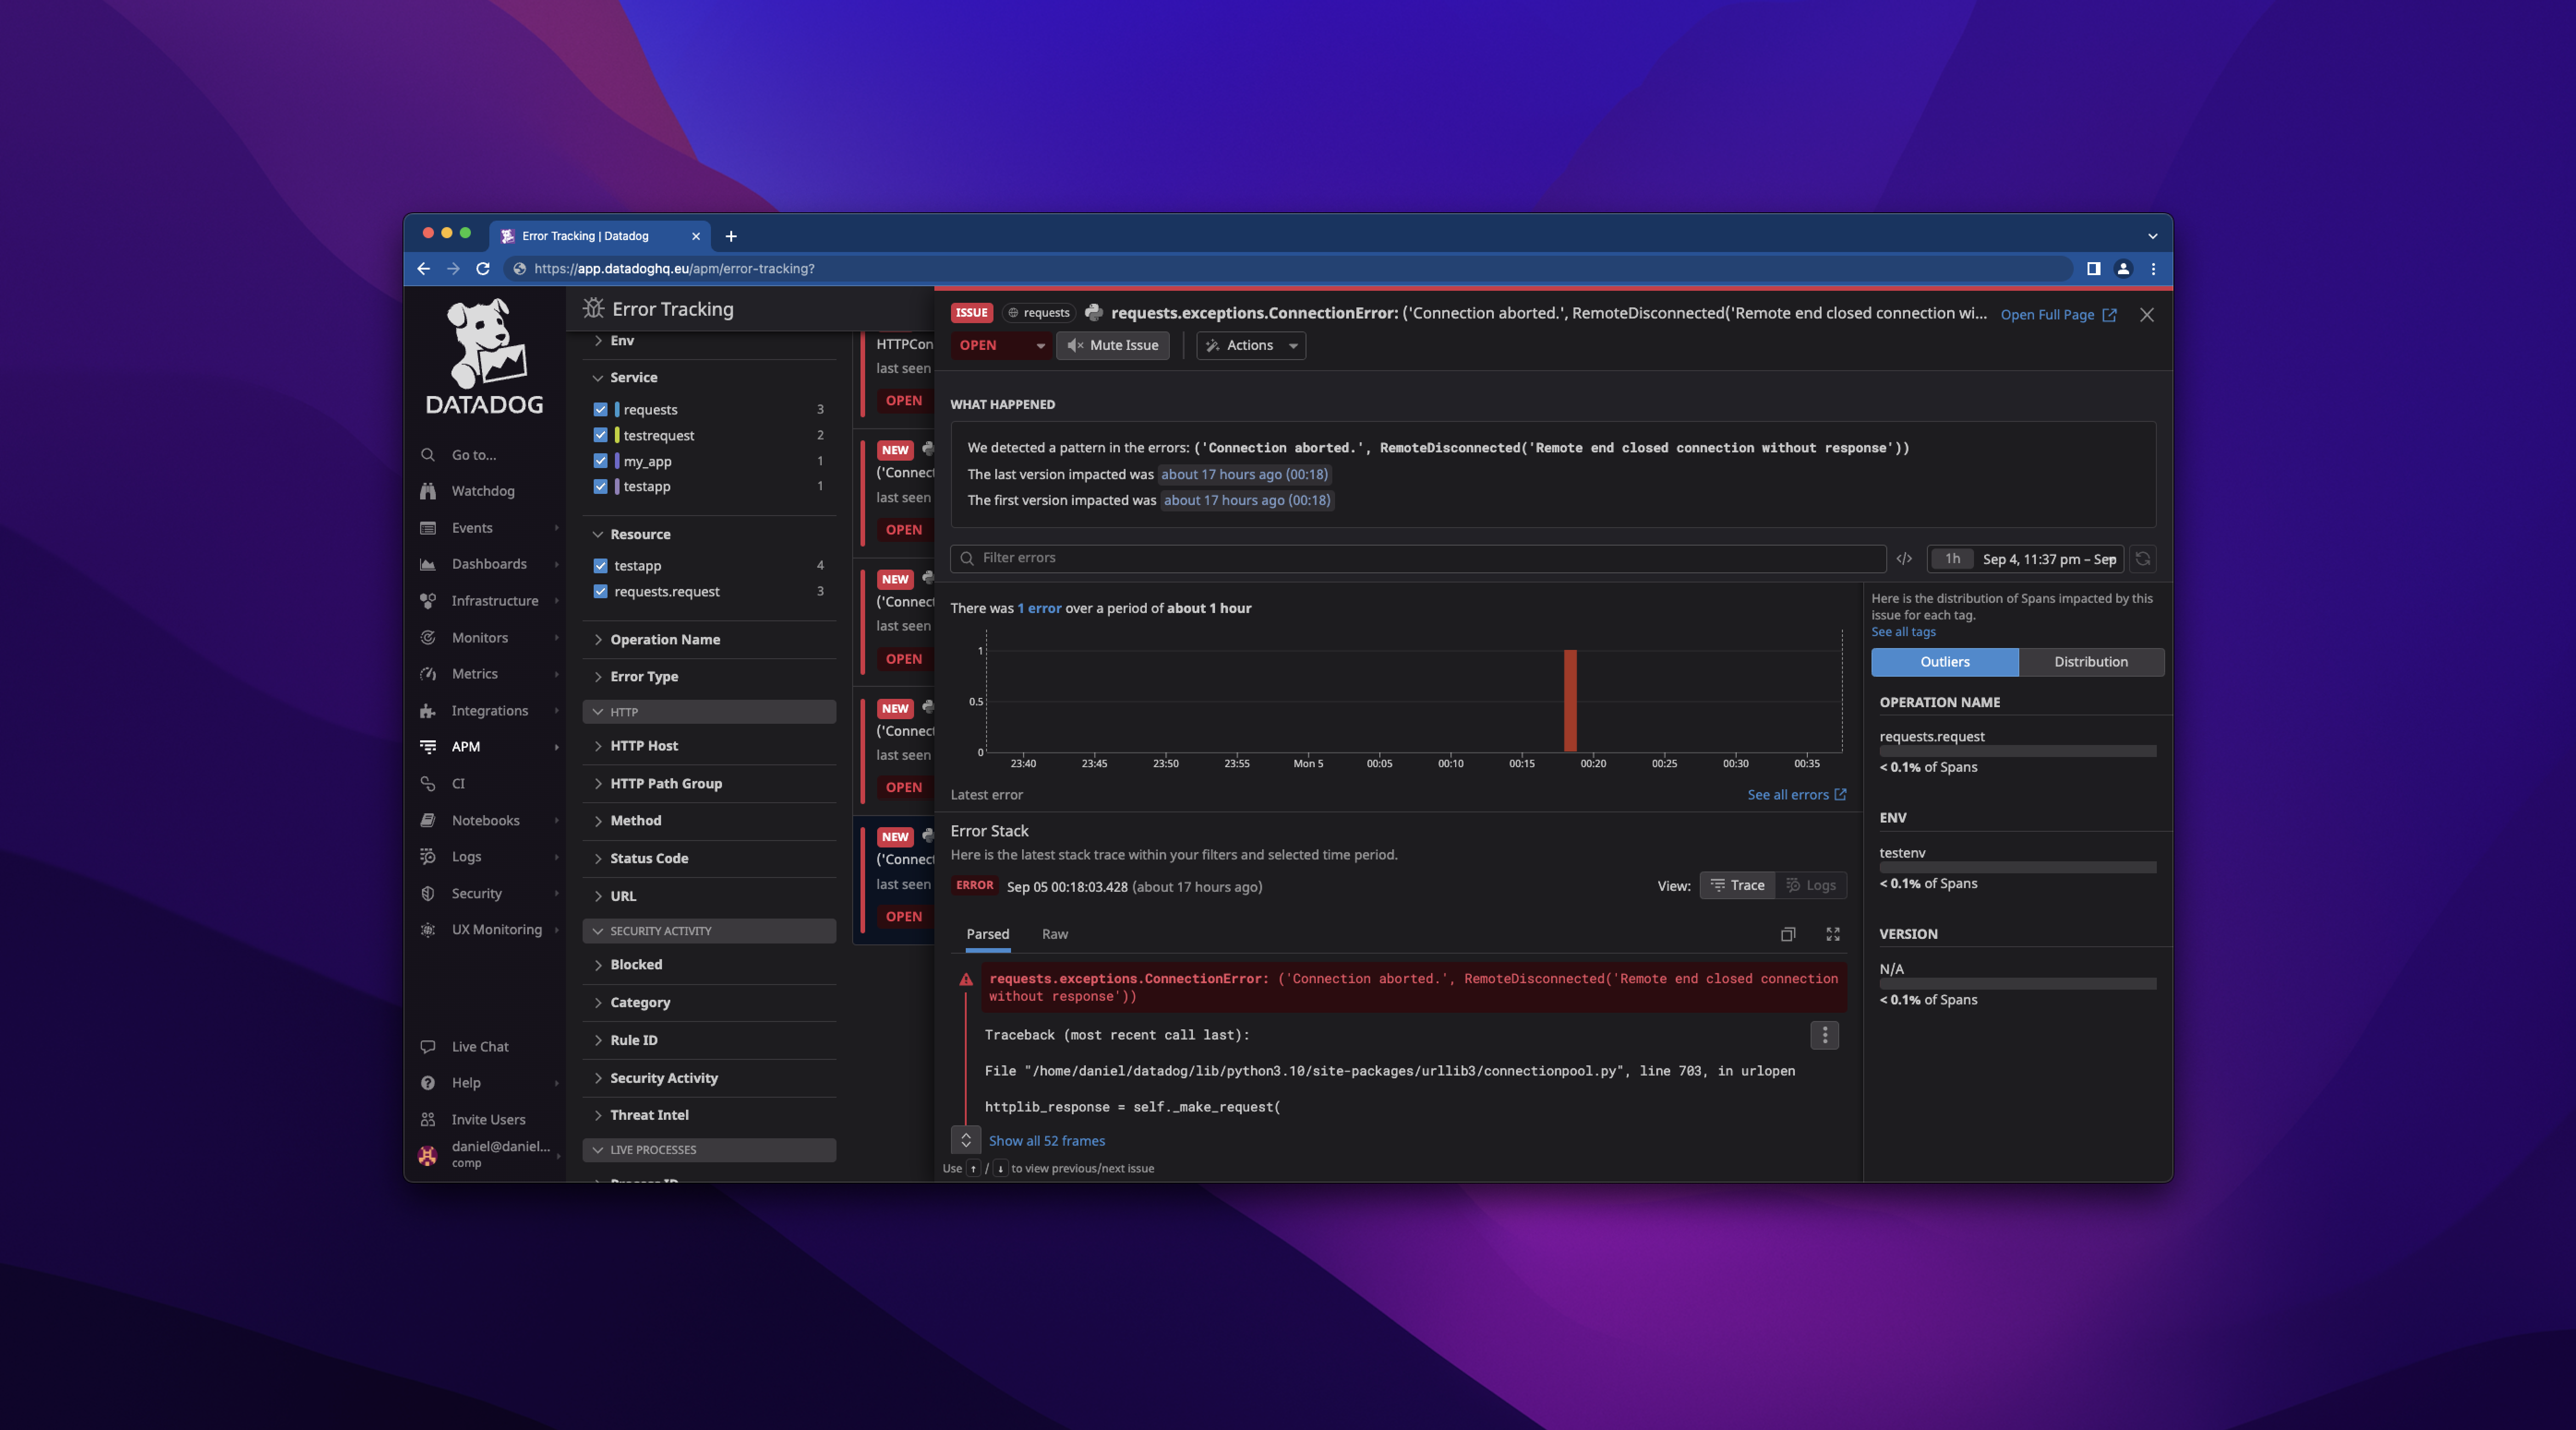Click the Metrics icon
This screenshot has height=1430, width=2576.
(428, 674)
